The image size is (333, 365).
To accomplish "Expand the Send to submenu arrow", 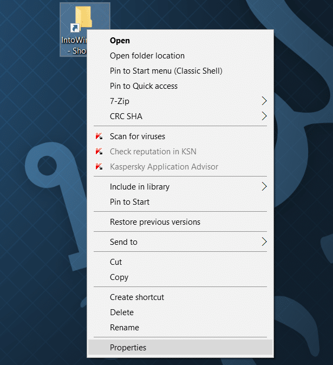I will [264, 242].
